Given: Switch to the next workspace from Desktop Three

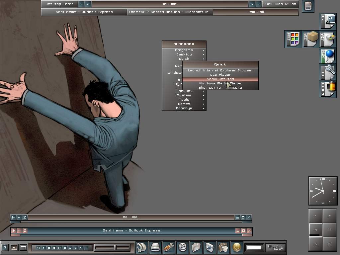Looking at the screenshot, I should coord(88,4).
